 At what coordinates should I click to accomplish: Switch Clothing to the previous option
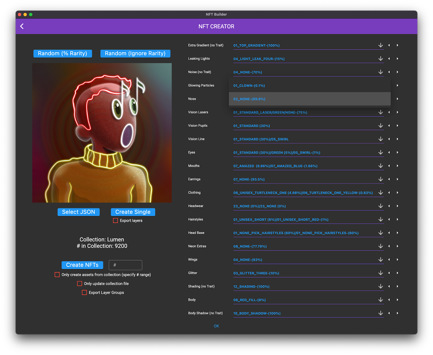(x=389, y=193)
